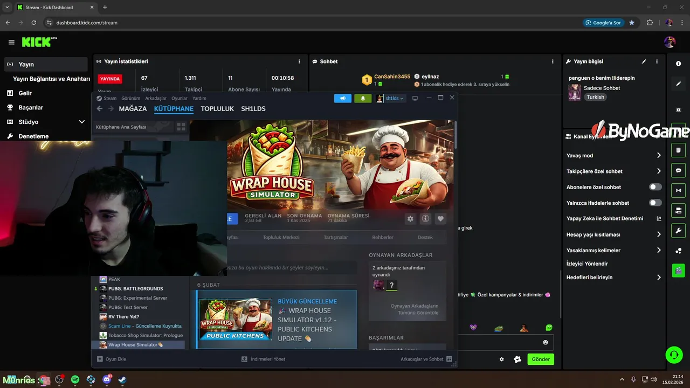Toggle Abonelere özel sohbet switch
Image resolution: width=690 pixels, height=388 pixels.
click(x=655, y=187)
